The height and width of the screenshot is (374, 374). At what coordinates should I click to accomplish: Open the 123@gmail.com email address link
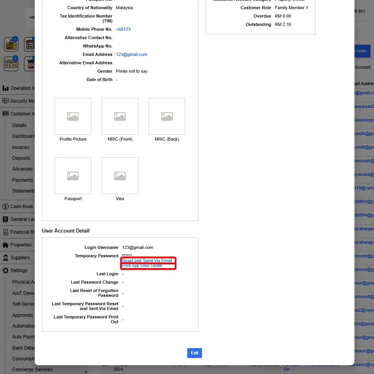[131, 54]
